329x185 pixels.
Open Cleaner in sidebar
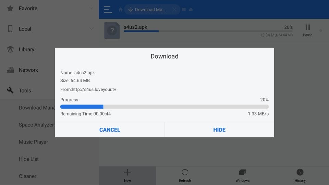click(x=27, y=176)
